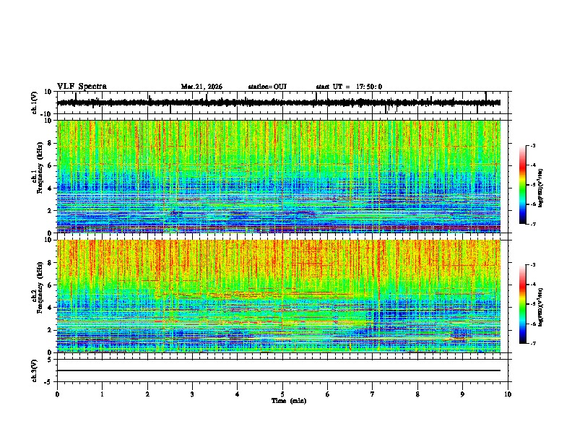Click the "-7" label on ch.2 color scale

coord(532,343)
